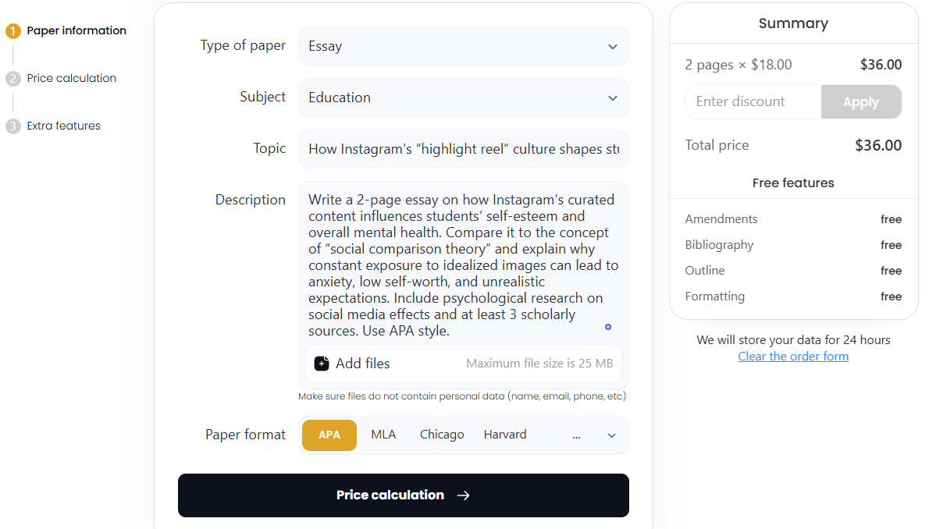This screenshot has width=929, height=529.
Task: Click the Add files plus icon
Action: pos(321,363)
